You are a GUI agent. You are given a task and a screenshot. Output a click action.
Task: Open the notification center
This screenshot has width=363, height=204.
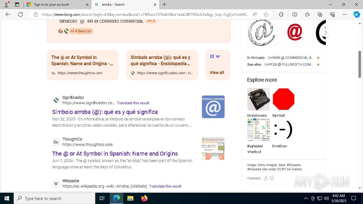point(354,198)
